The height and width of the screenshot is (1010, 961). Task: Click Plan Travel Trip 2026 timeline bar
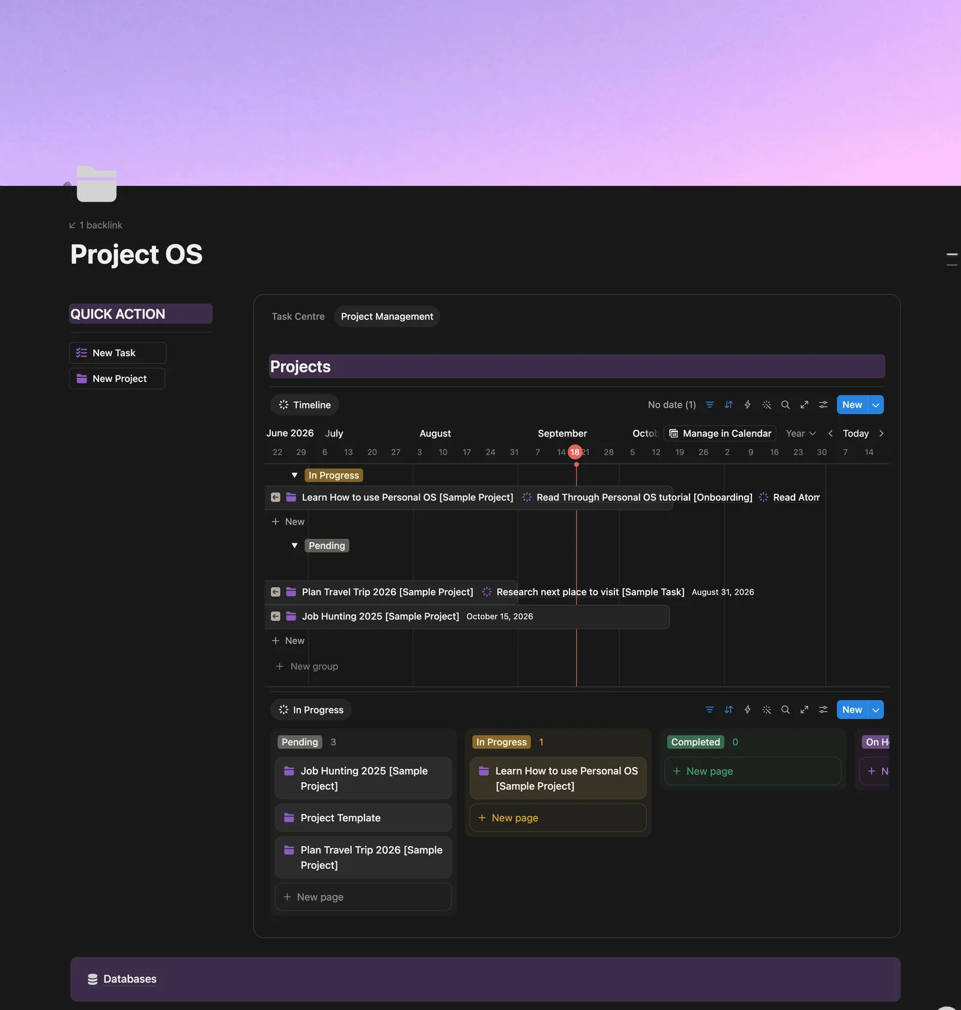pos(391,592)
